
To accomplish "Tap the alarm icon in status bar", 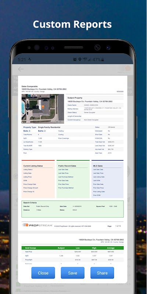I will pyautogui.click(x=75, y=60).
